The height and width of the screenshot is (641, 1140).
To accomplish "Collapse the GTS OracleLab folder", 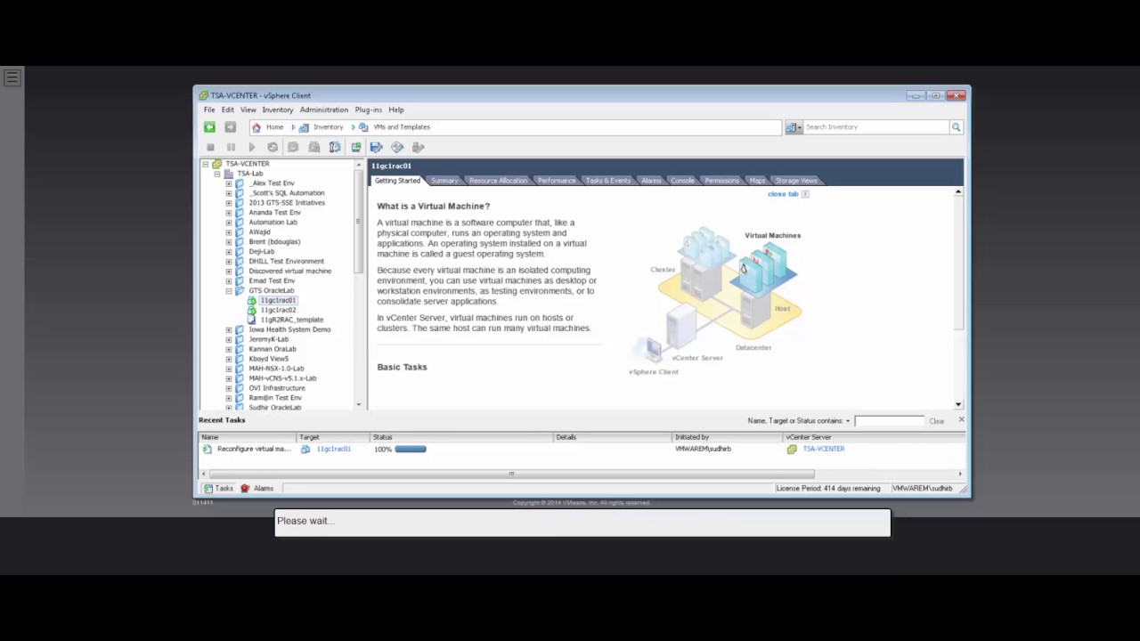I will coord(229,291).
